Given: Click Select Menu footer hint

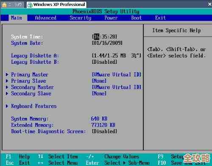Looking at the screenshot, I should coord(63,163).
